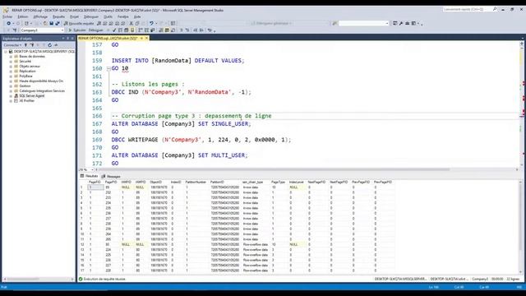Open the Fichier menu

[7, 16]
